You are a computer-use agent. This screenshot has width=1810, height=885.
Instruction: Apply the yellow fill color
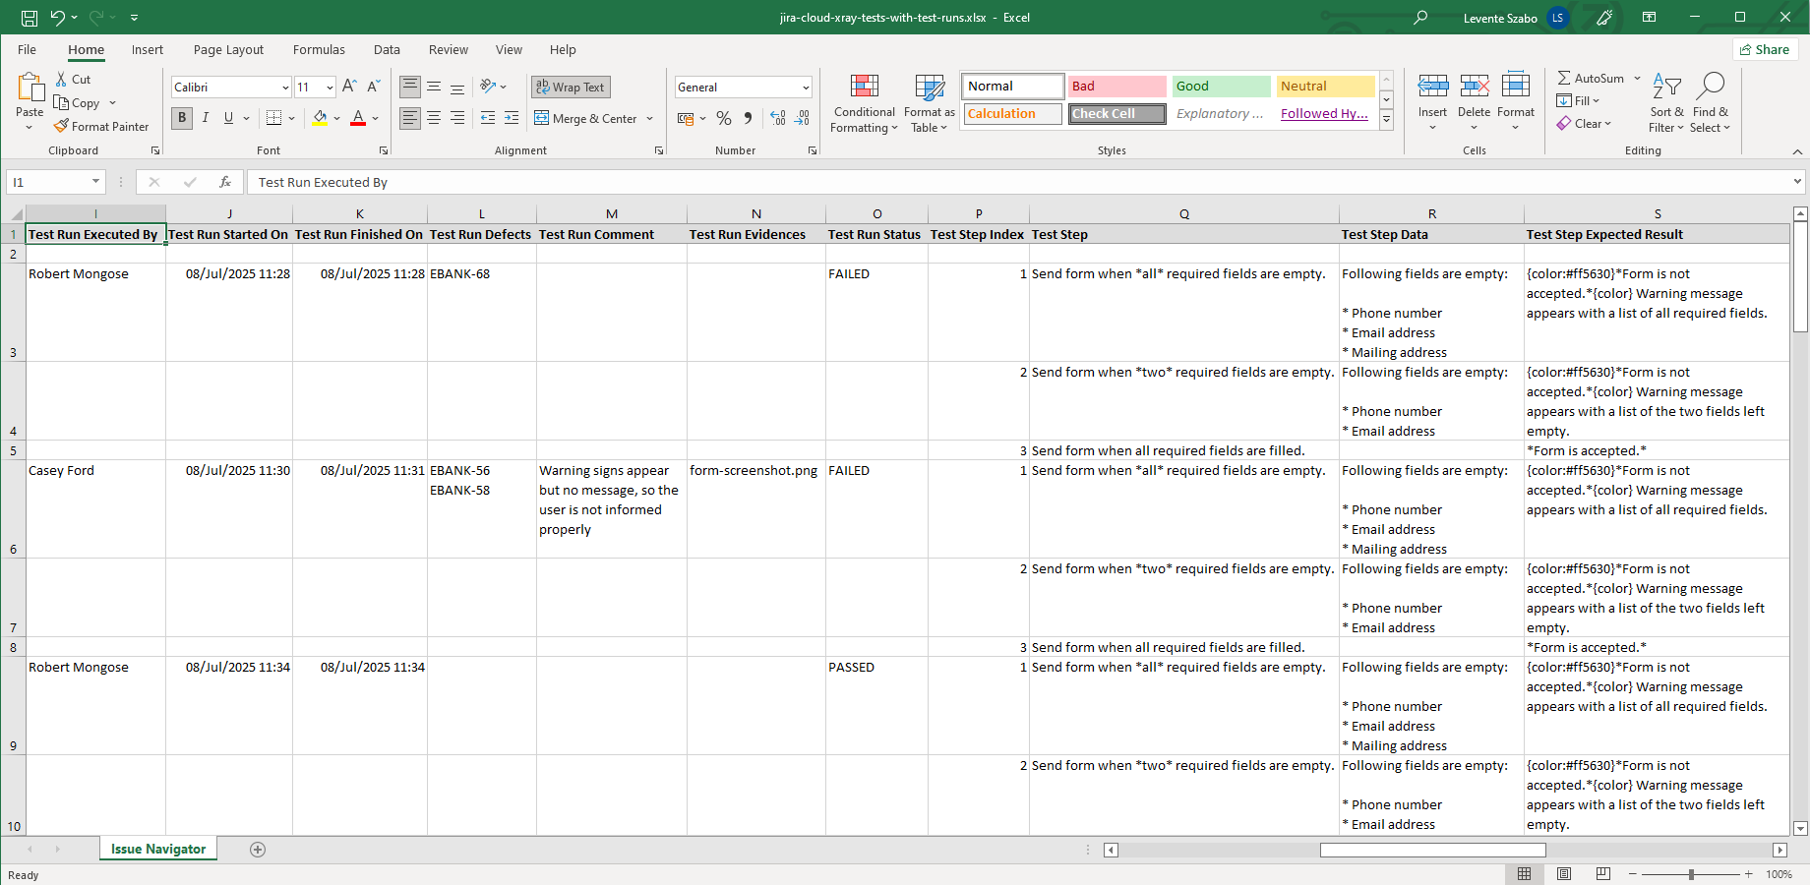point(320,118)
